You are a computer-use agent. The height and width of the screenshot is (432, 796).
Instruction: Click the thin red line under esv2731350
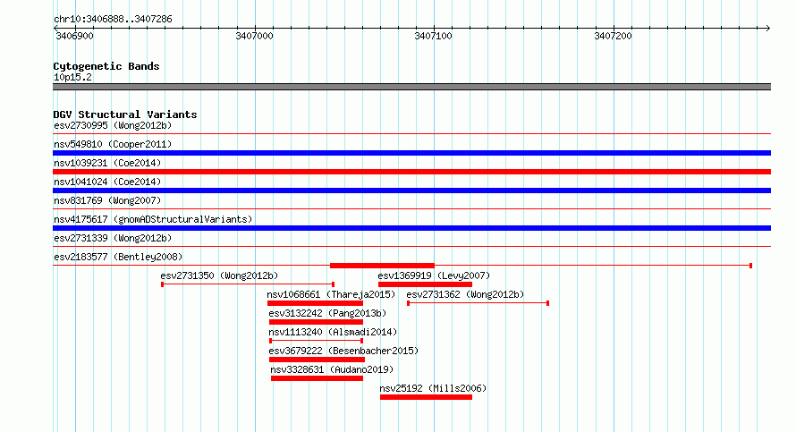pos(248,284)
